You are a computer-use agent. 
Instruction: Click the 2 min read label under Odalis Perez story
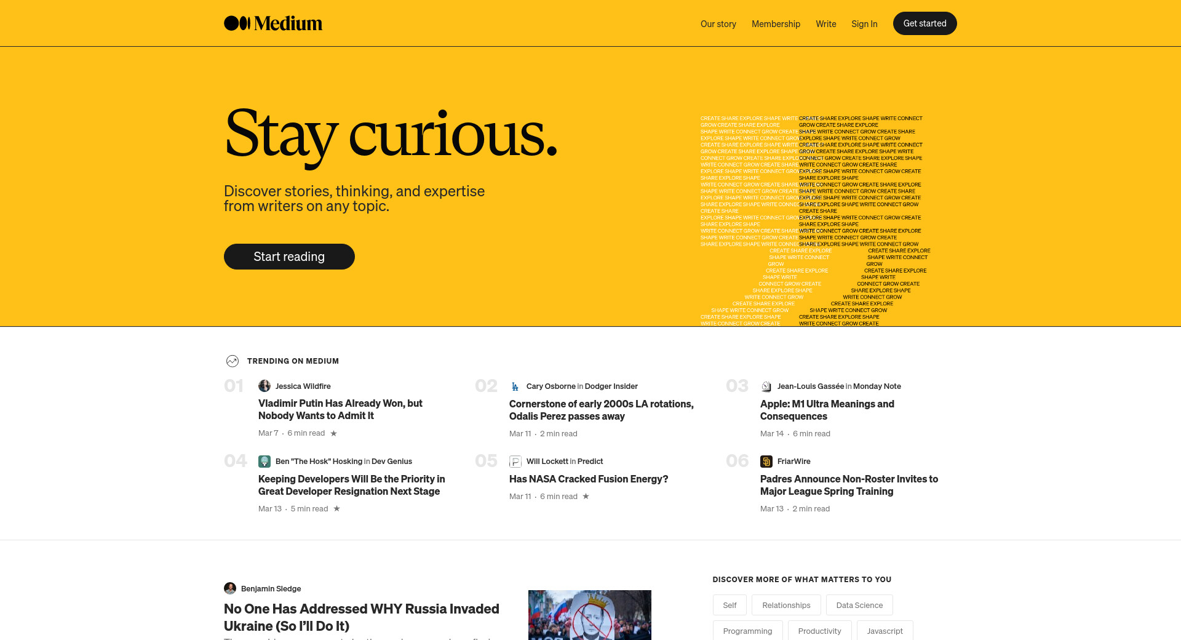coord(559,434)
